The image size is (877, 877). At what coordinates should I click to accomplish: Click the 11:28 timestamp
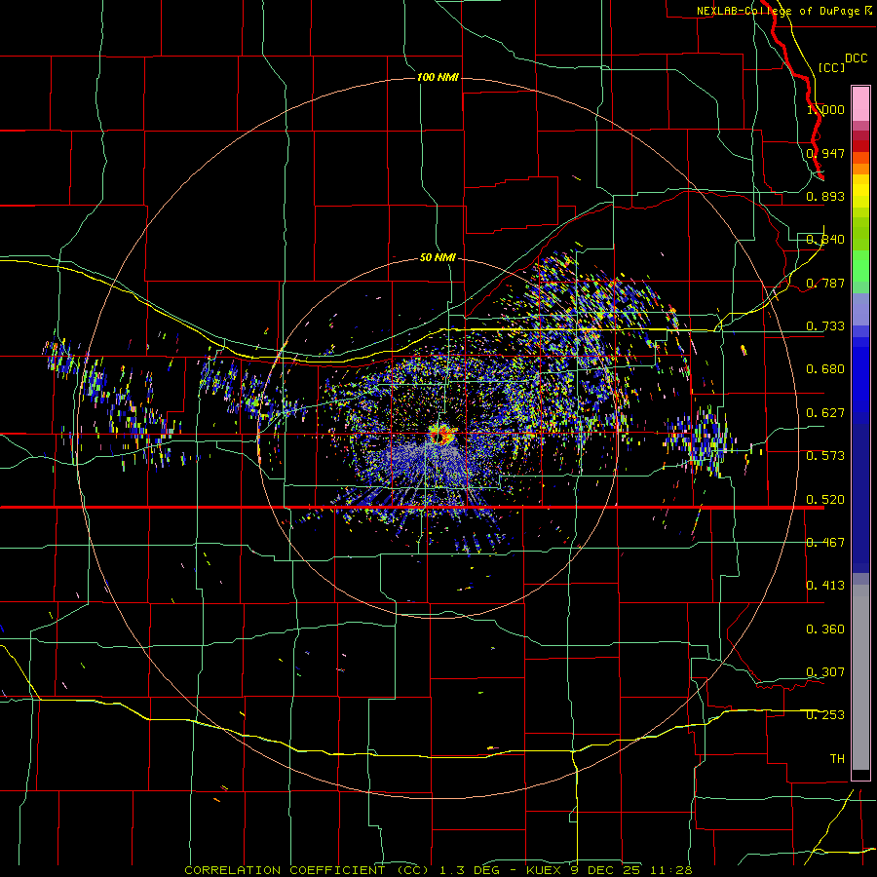pyautogui.click(x=672, y=870)
